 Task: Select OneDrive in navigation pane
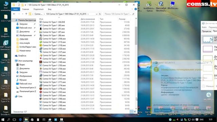tap(22, 56)
